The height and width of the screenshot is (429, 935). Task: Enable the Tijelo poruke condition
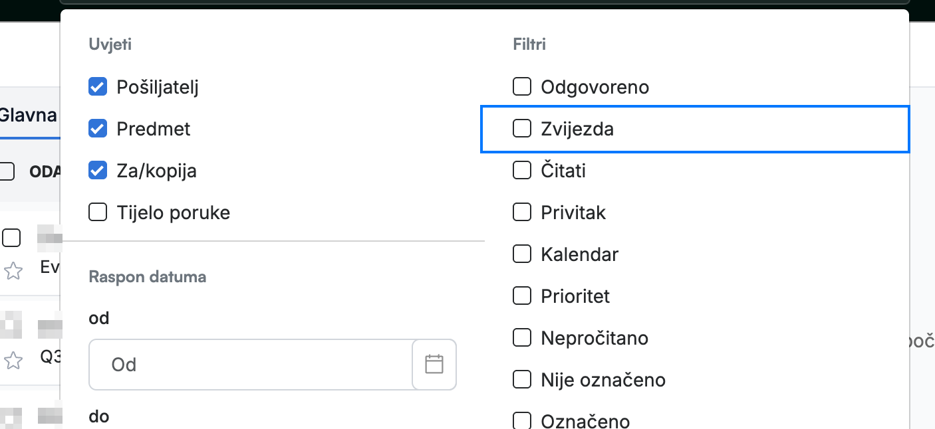click(x=98, y=213)
